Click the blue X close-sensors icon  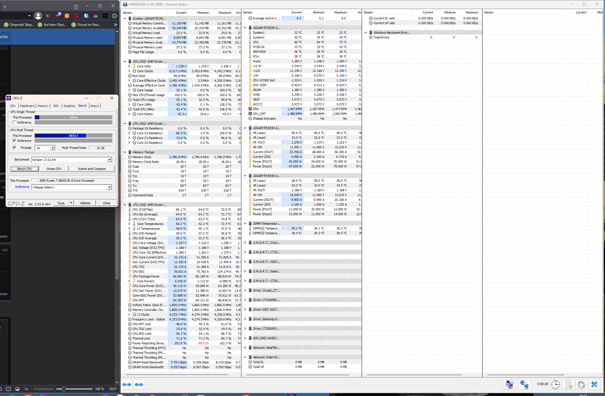click(594, 384)
